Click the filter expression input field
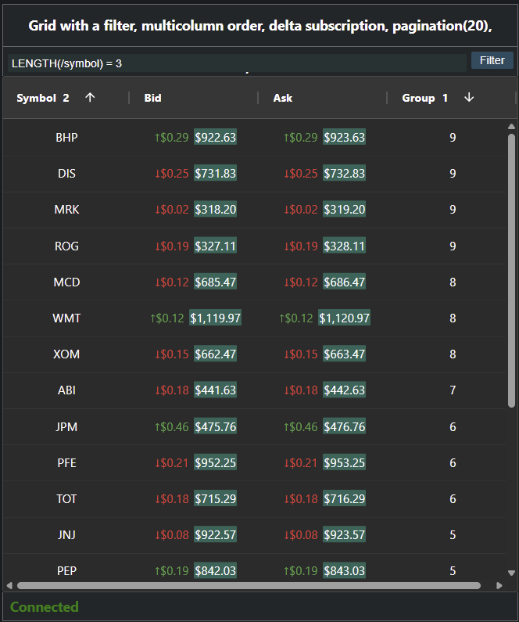The height and width of the screenshot is (622, 519). click(234, 63)
